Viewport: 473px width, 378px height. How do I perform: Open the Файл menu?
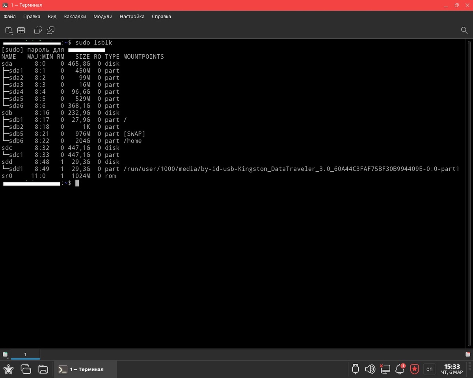tap(9, 17)
